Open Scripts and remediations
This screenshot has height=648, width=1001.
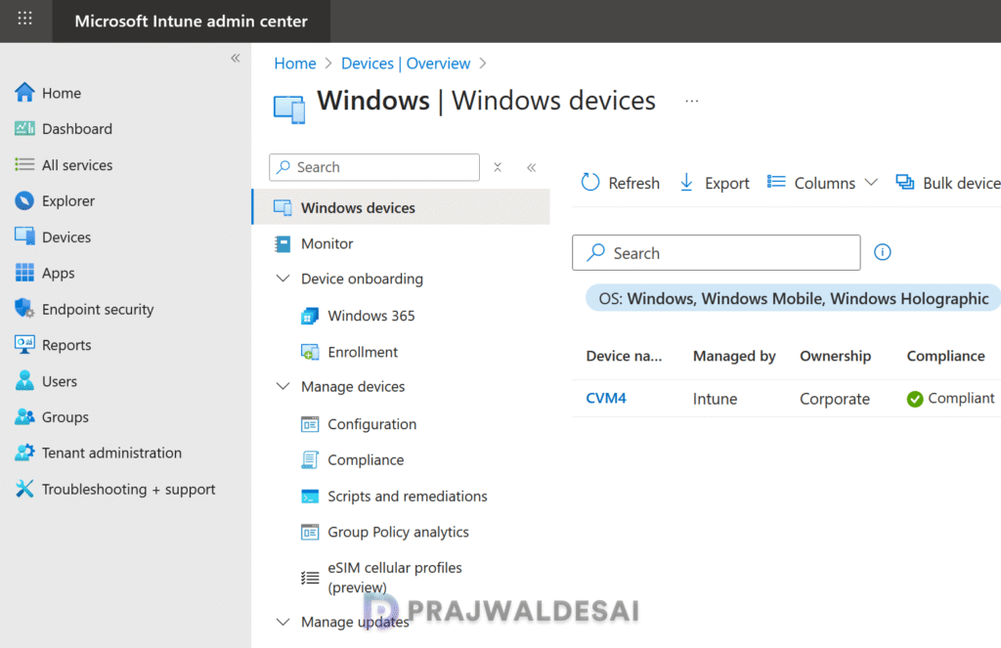pyautogui.click(x=408, y=497)
